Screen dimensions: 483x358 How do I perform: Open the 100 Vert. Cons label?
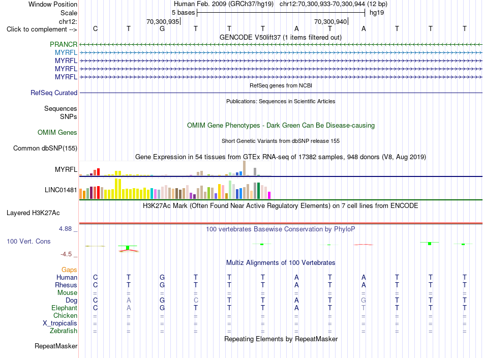(28, 241)
